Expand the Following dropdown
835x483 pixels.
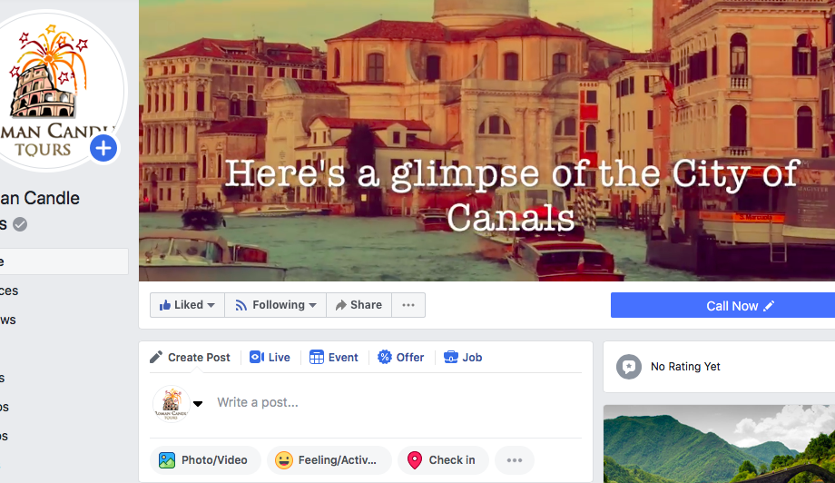point(275,305)
